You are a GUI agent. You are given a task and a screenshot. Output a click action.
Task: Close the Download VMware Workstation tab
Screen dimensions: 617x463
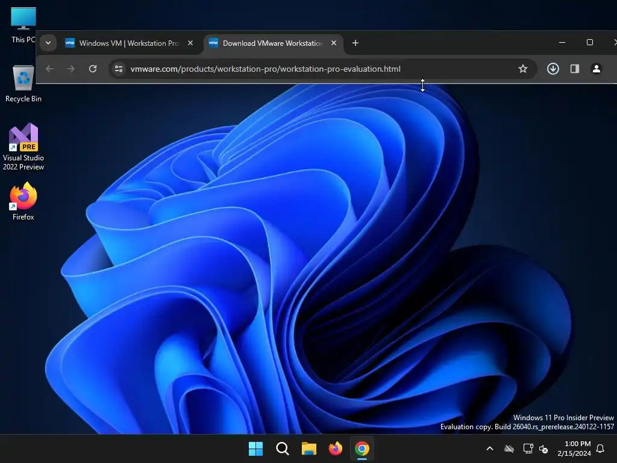point(334,43)
